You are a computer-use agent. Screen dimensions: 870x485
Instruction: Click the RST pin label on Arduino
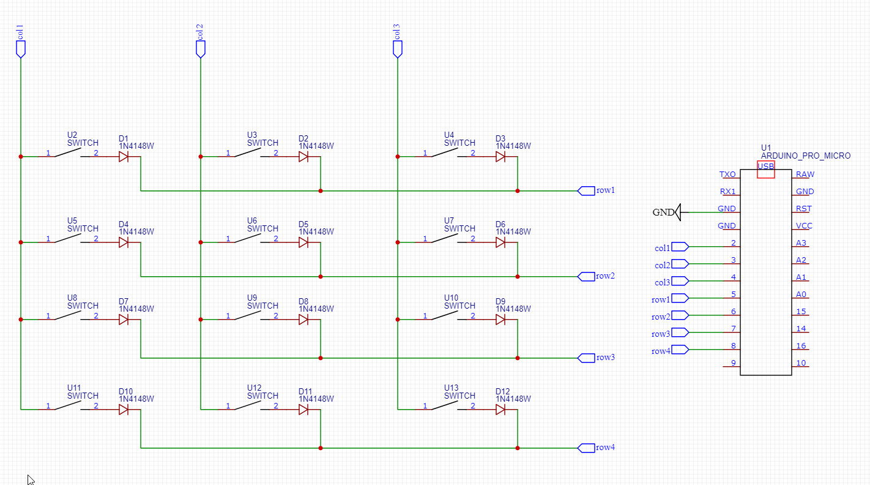804,209
